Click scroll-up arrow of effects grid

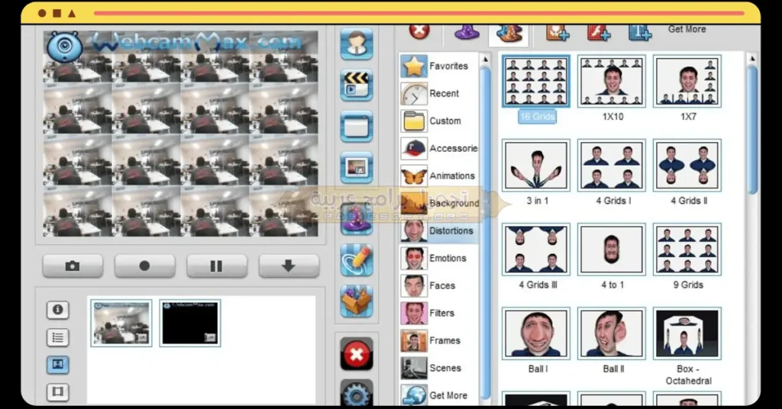pos(752,59)
